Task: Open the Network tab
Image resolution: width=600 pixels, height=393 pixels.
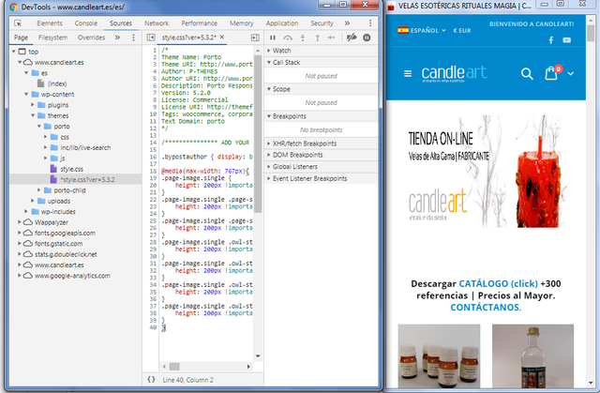Action: pos(157,23)
